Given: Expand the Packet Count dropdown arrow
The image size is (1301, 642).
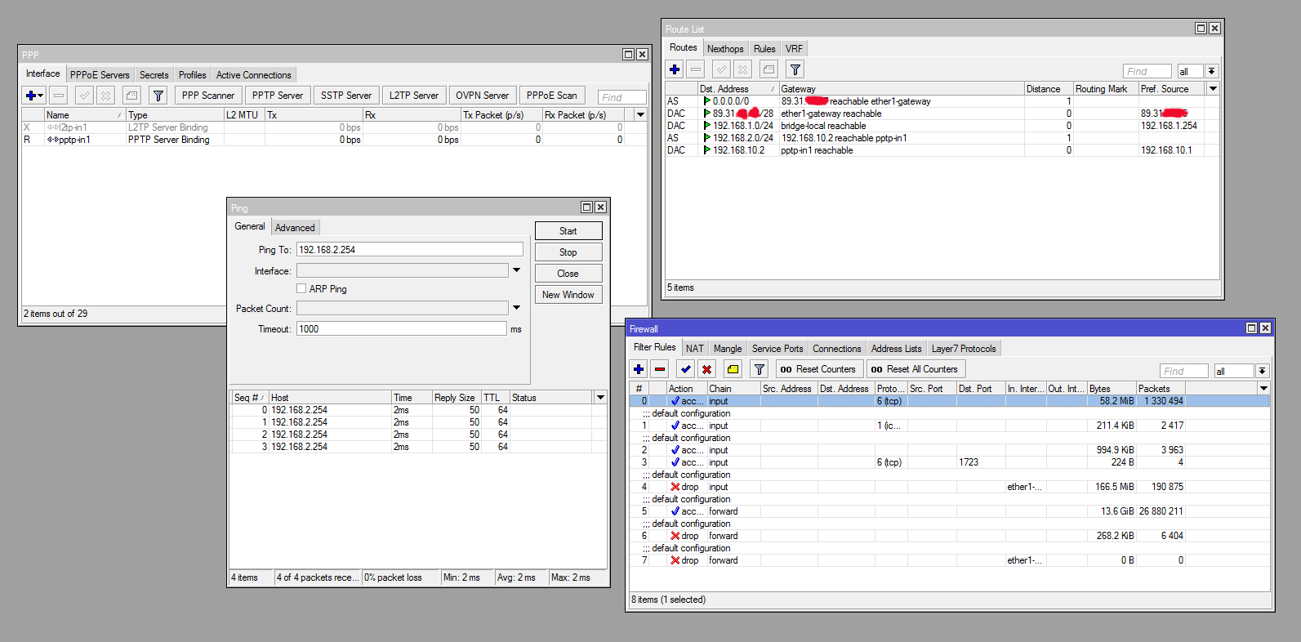Looking at the screenshot, I should [516, 308].
